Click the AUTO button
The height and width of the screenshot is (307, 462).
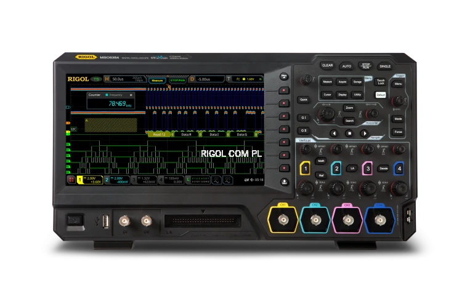(346, 66)
